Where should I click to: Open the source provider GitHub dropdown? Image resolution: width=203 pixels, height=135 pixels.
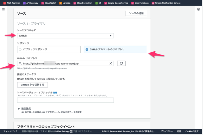click(x=65, y=36)
